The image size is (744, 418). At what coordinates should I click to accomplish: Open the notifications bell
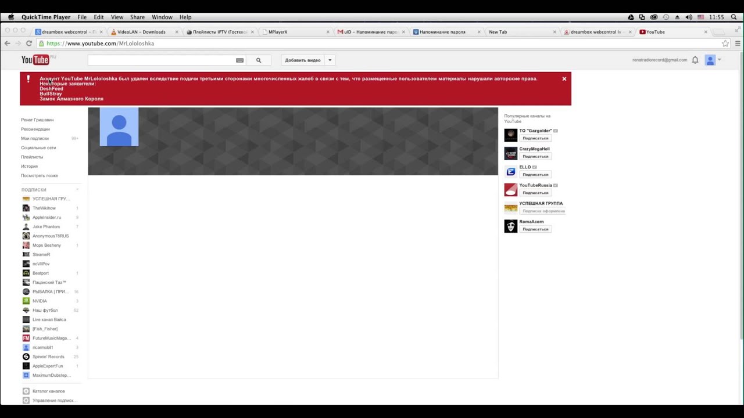pyautogui.click(x=695, y=60)
